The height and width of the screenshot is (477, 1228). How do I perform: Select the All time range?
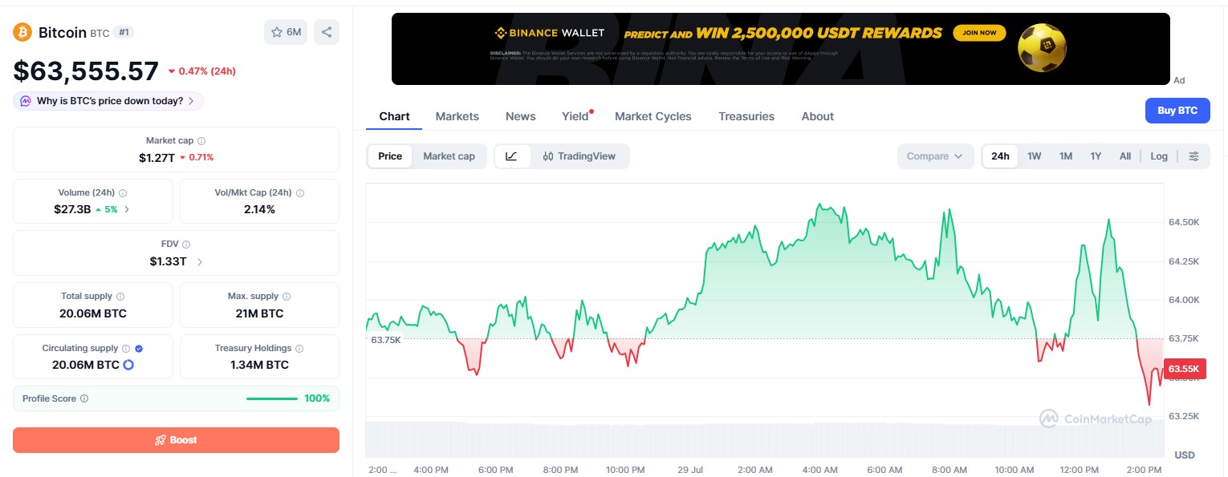[1125, 156]
